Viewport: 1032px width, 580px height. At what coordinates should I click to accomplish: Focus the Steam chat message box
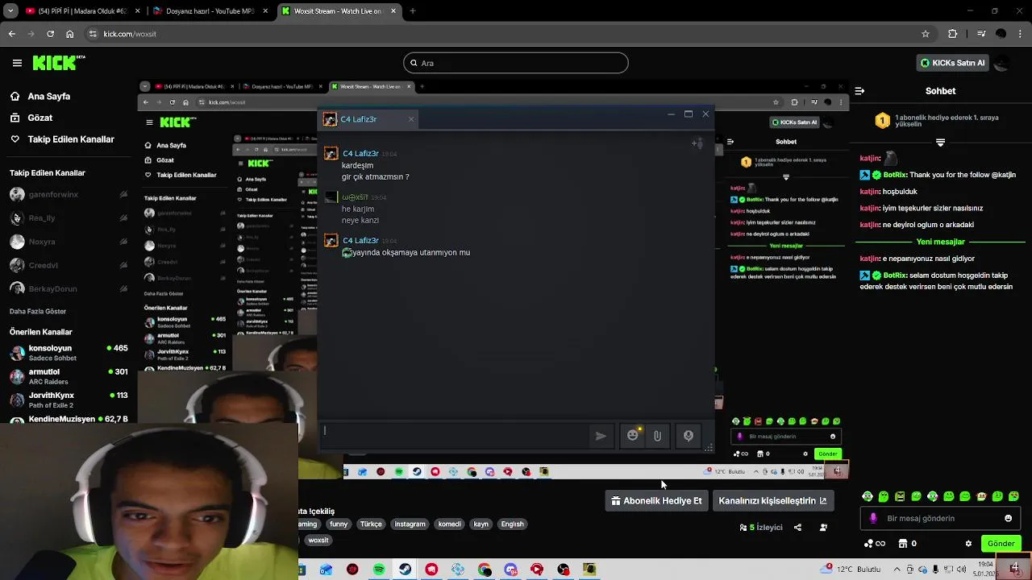(x=454, y=436)
